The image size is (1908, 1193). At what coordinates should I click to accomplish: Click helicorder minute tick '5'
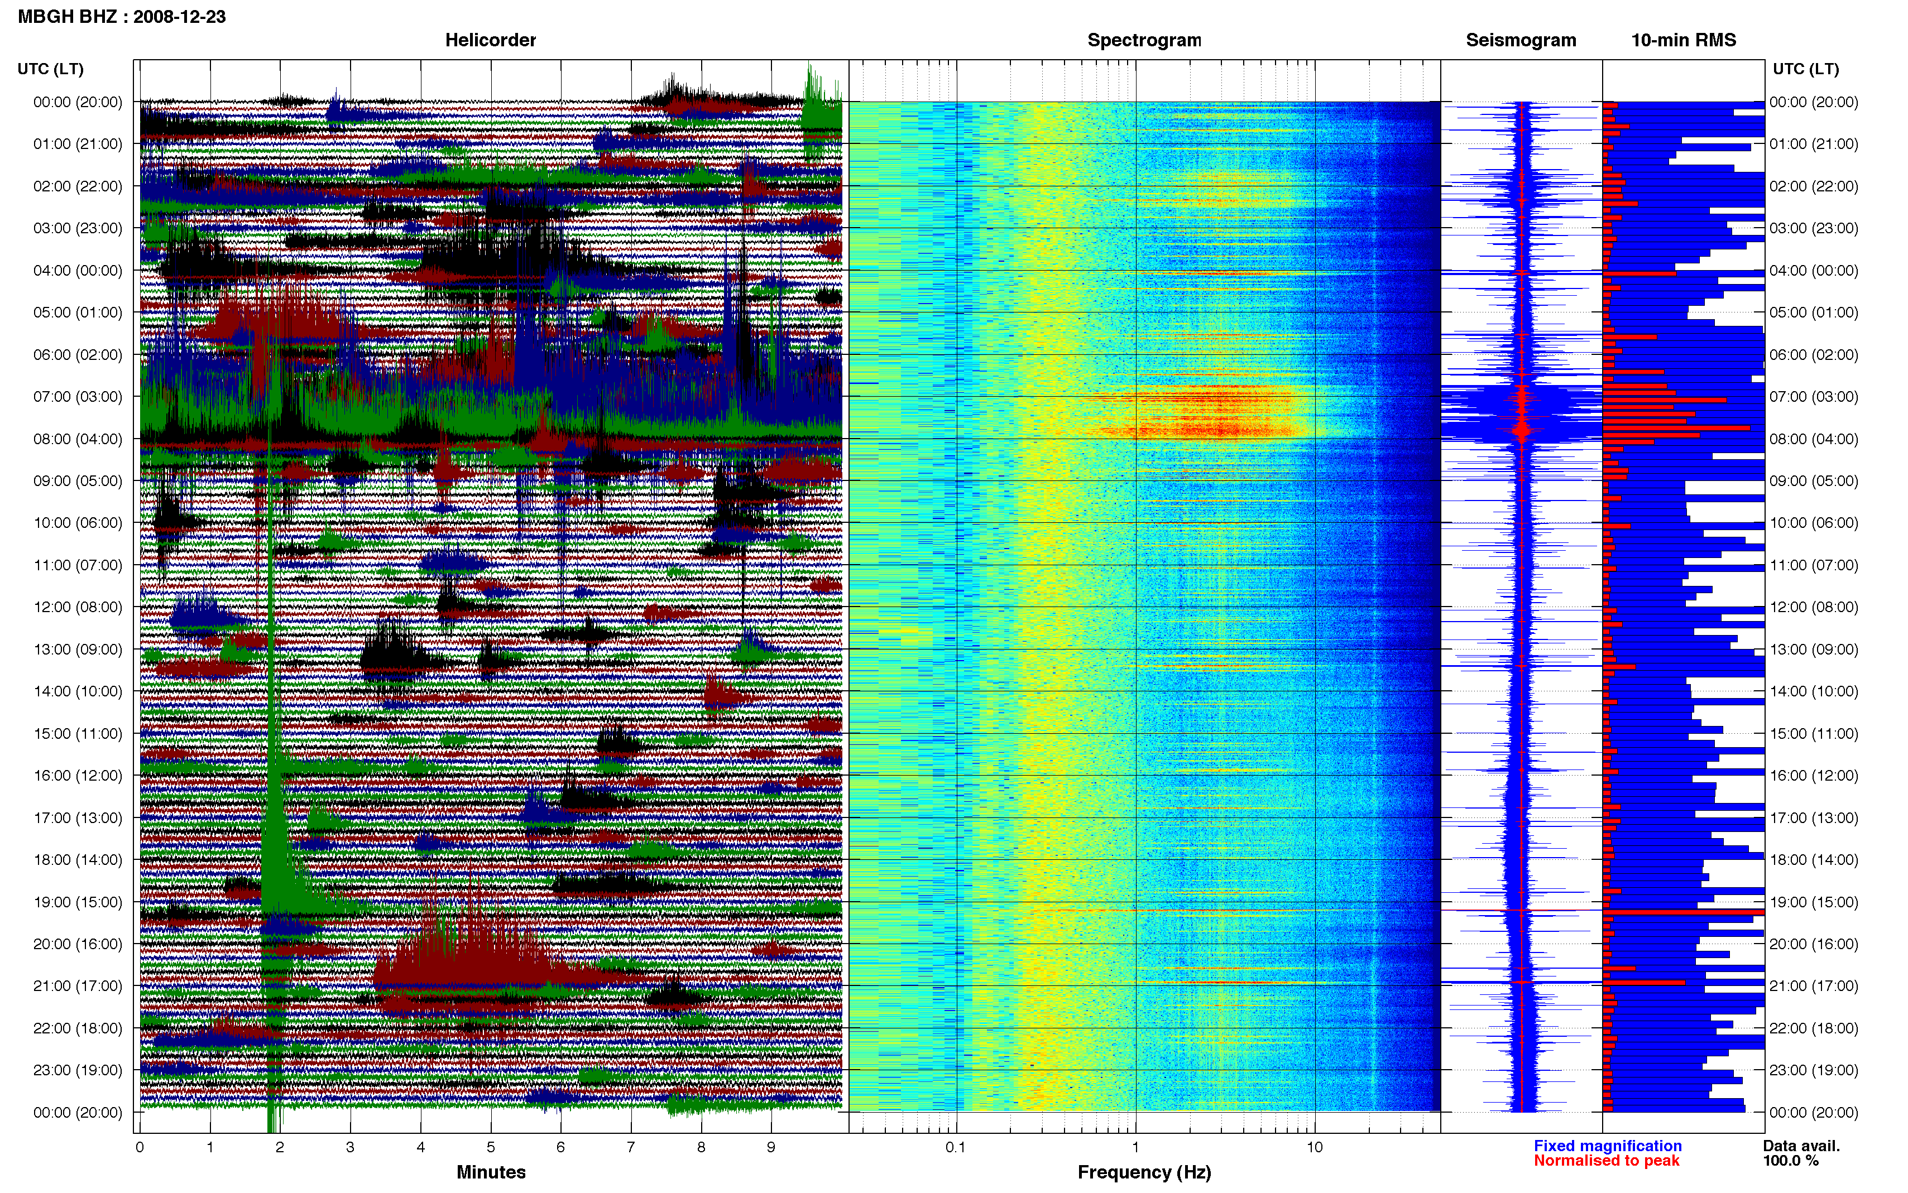pos(491,1147)
